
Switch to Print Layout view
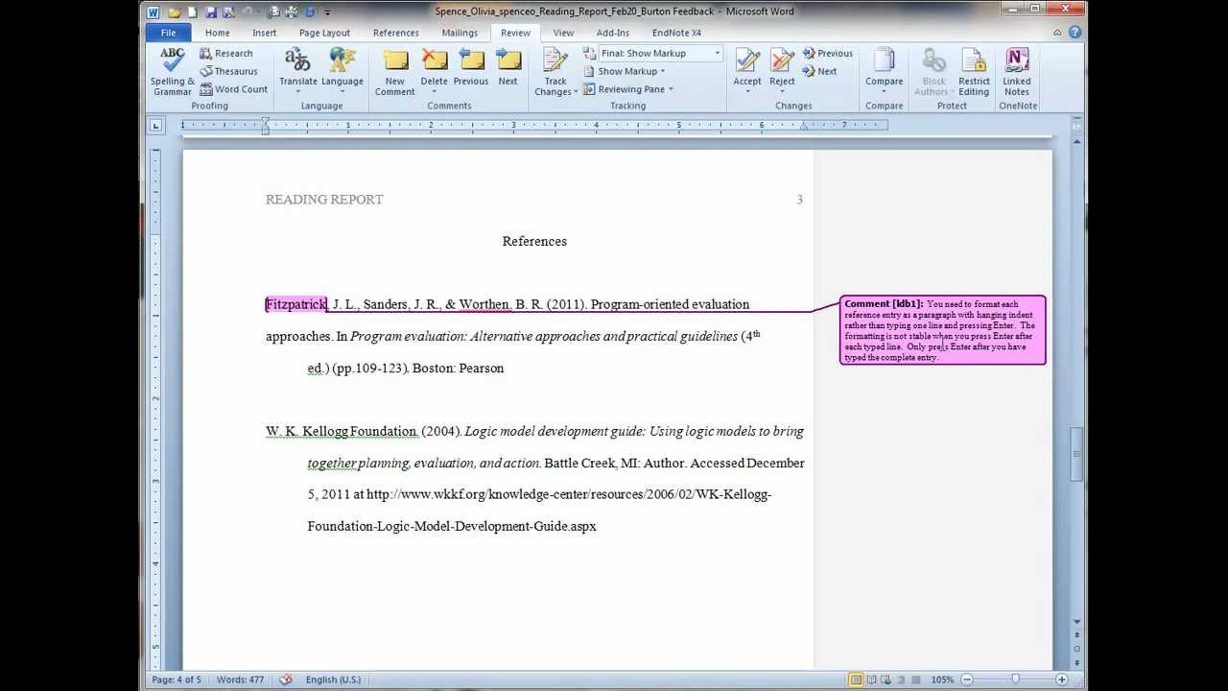(856, 679)
